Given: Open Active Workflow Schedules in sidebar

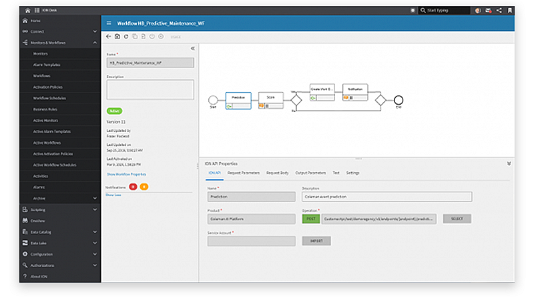Looking at the screenshot, I should tap(60, 165).
